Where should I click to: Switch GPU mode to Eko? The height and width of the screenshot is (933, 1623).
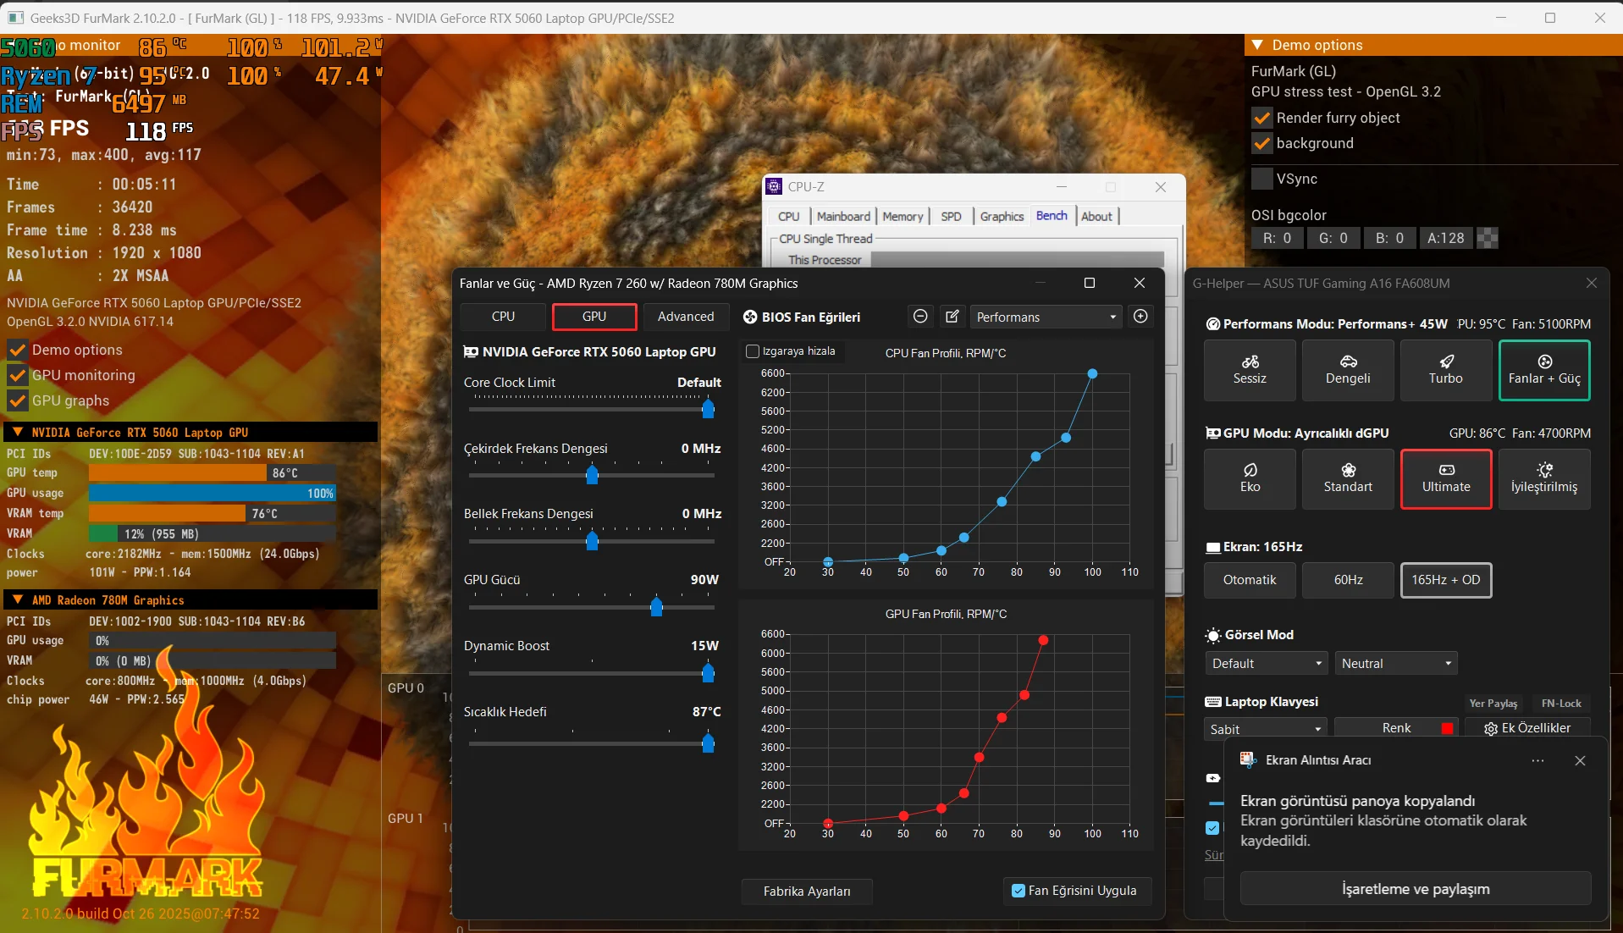pos(1250,478)
